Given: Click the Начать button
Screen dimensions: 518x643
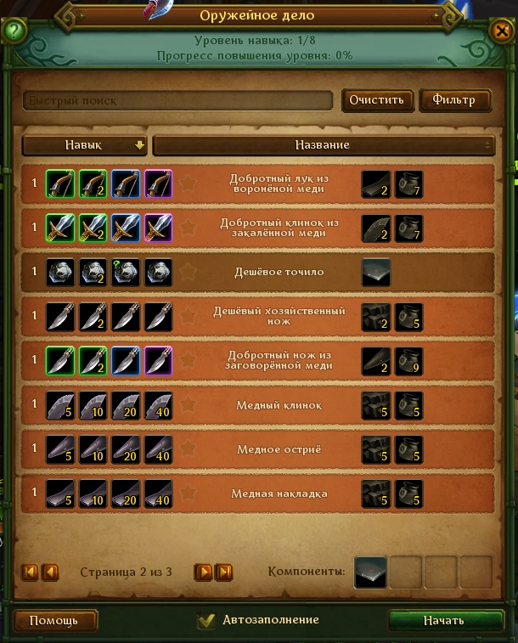Looking at the screenshot, I should click(x=445, y=621).
